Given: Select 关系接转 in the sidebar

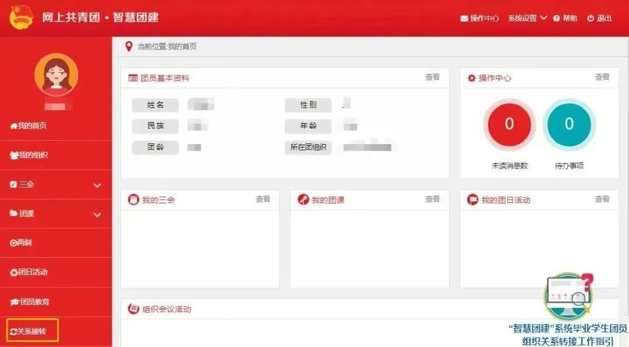Looking at the screenshot, I should (32, 332).
